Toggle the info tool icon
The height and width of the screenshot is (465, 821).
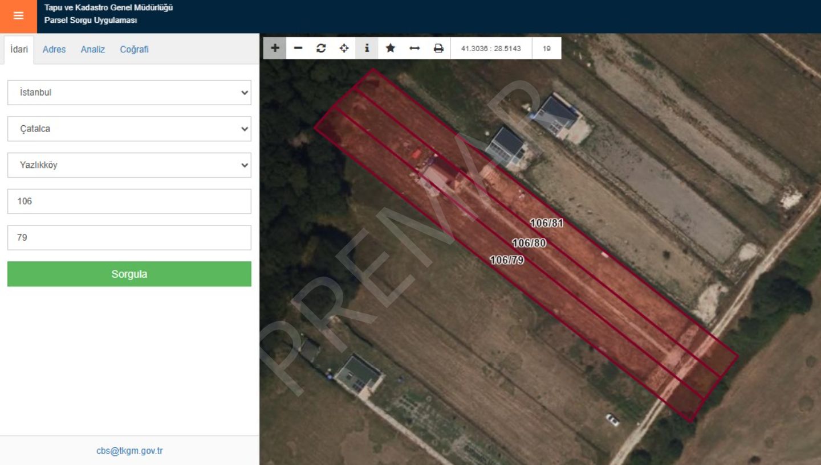(367, 48)
